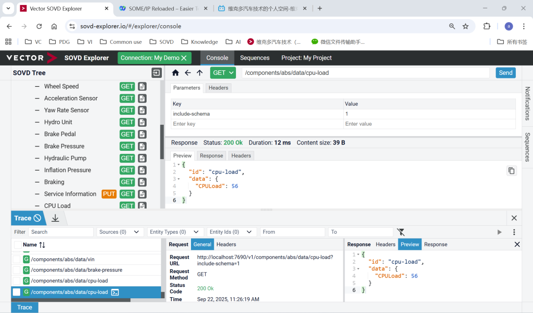Image resolution: width=533 pixels, height=313 pixels.
Task: Go up one level with arrow icon
Action: pyautogui.click(x=199, y=73)
